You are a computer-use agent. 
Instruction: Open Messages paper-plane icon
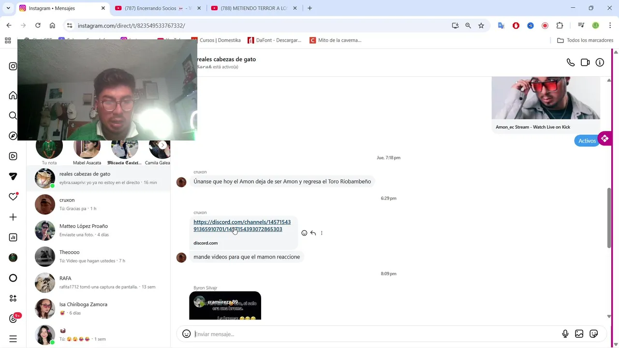[13, 176]
